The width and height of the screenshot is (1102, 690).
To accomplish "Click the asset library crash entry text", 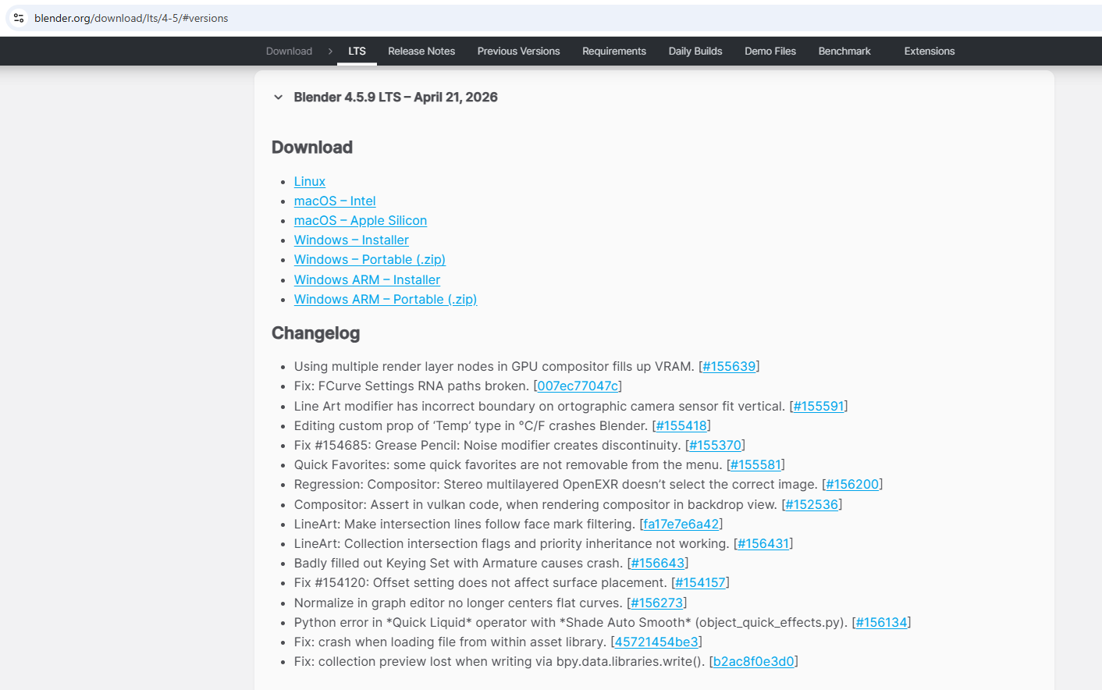I will tap(450, 642).
